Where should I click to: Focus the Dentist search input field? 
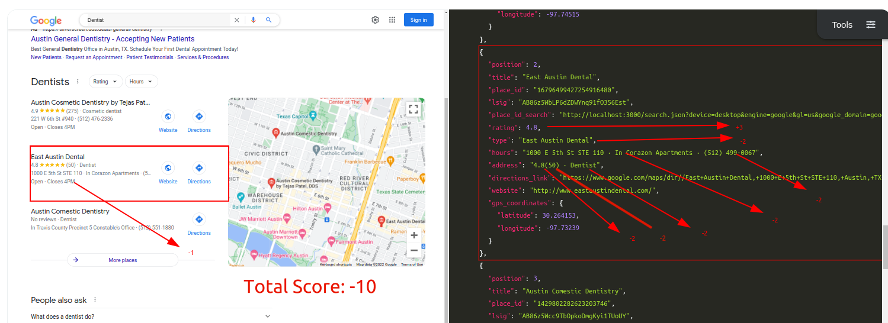point(157,20)
